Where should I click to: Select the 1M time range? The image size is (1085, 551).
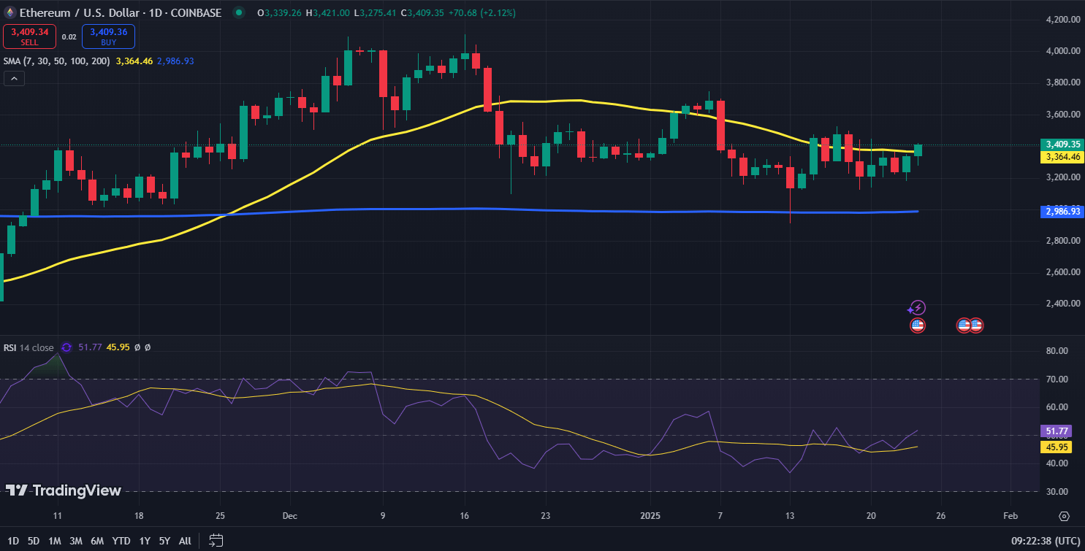[55, 541]
